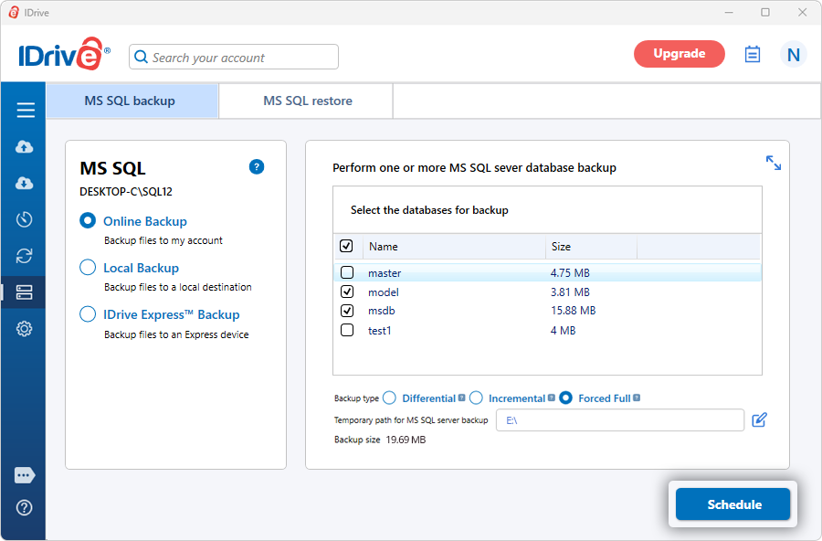Click the MS SQL help icon
The height and width of the screenshot is (541, 822).
pyautogui.click(x=257, y=167)
